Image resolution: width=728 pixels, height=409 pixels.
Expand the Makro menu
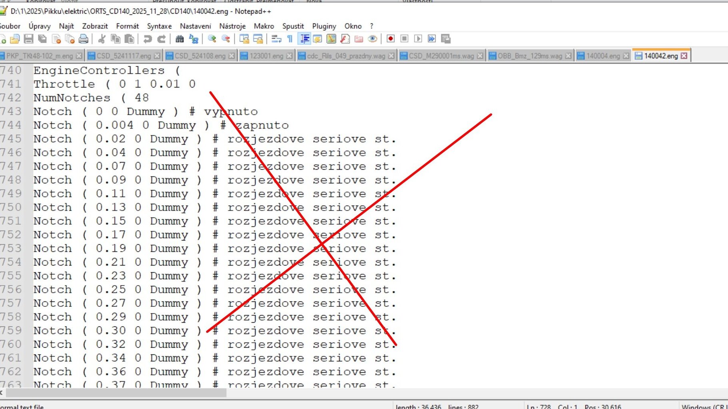(x=264, y=26)
